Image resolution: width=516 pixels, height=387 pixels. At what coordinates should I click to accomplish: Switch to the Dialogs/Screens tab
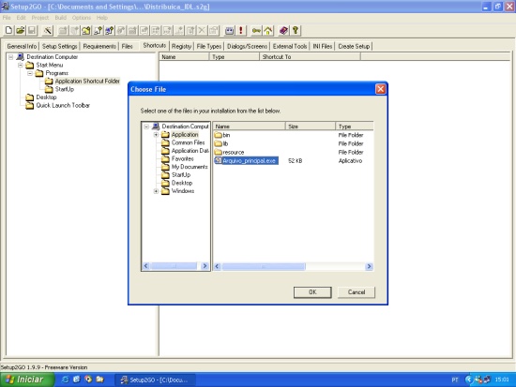point(247,46)
